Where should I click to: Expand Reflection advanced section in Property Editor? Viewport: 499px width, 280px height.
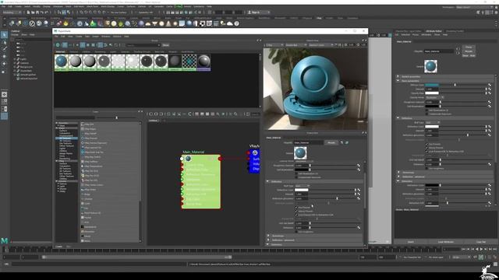[x=268, y=240]
